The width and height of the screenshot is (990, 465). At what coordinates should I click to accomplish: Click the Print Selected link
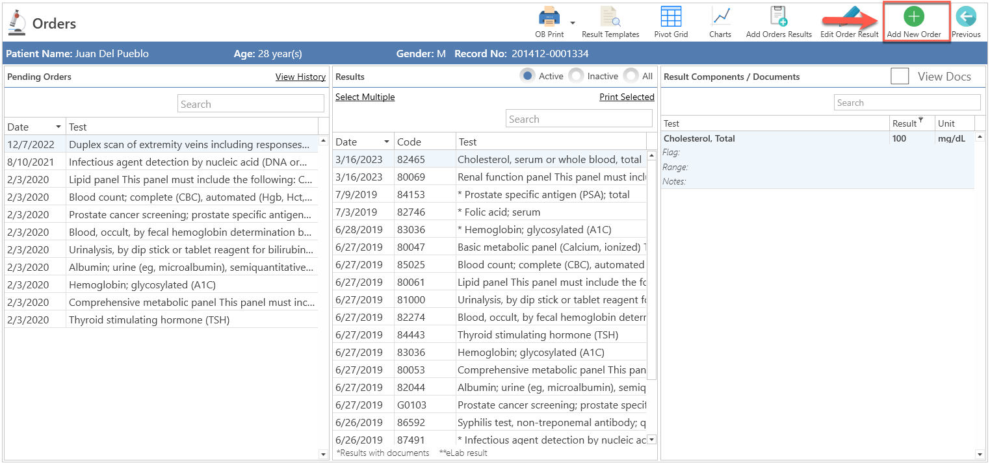pyautogui.click(x=627, y=97)
